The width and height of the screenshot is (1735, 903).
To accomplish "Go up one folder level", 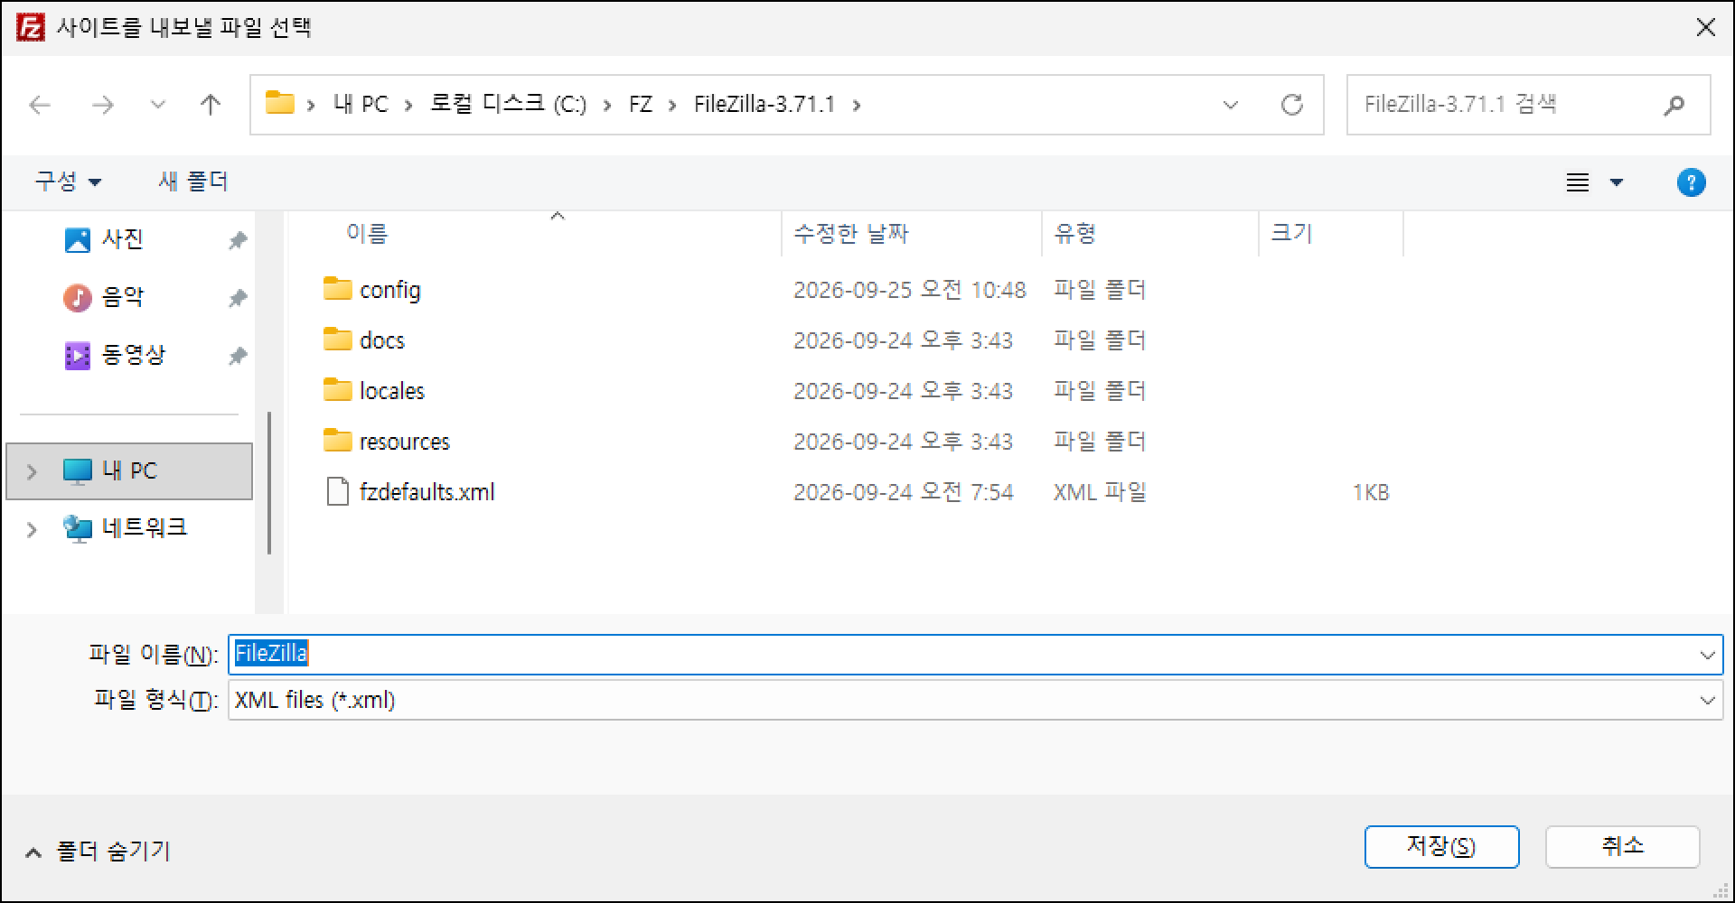I will [211, 105].
